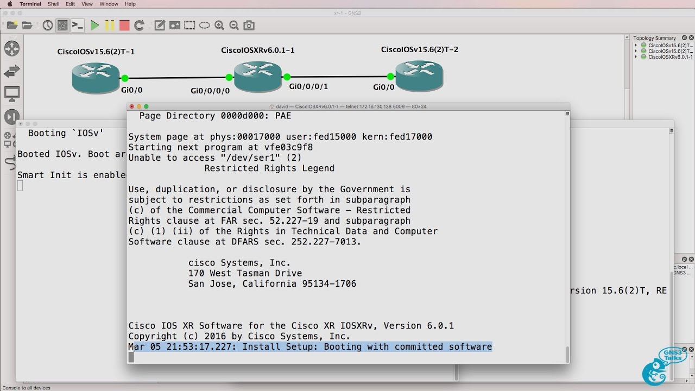Toggle show interface labels toolbar button
The image size is (695, 391).
[62, 25]
